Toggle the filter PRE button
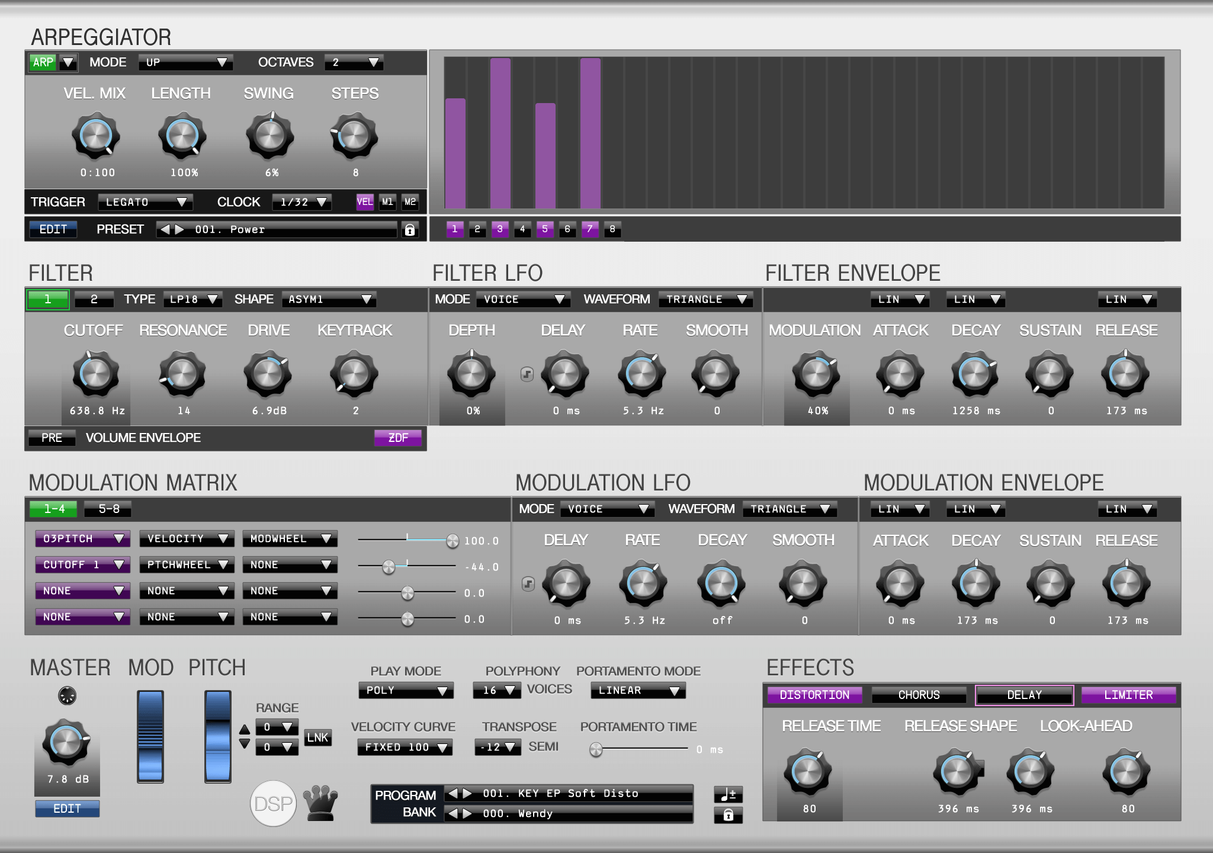This screenshot has width=1213, height=853. (52, 438)
